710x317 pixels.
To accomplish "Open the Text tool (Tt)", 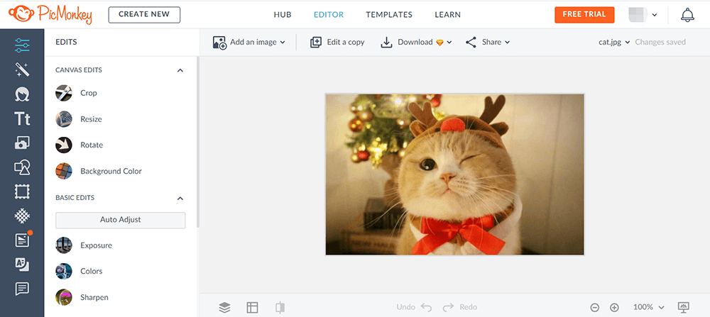I will click(x=22, y=119).
